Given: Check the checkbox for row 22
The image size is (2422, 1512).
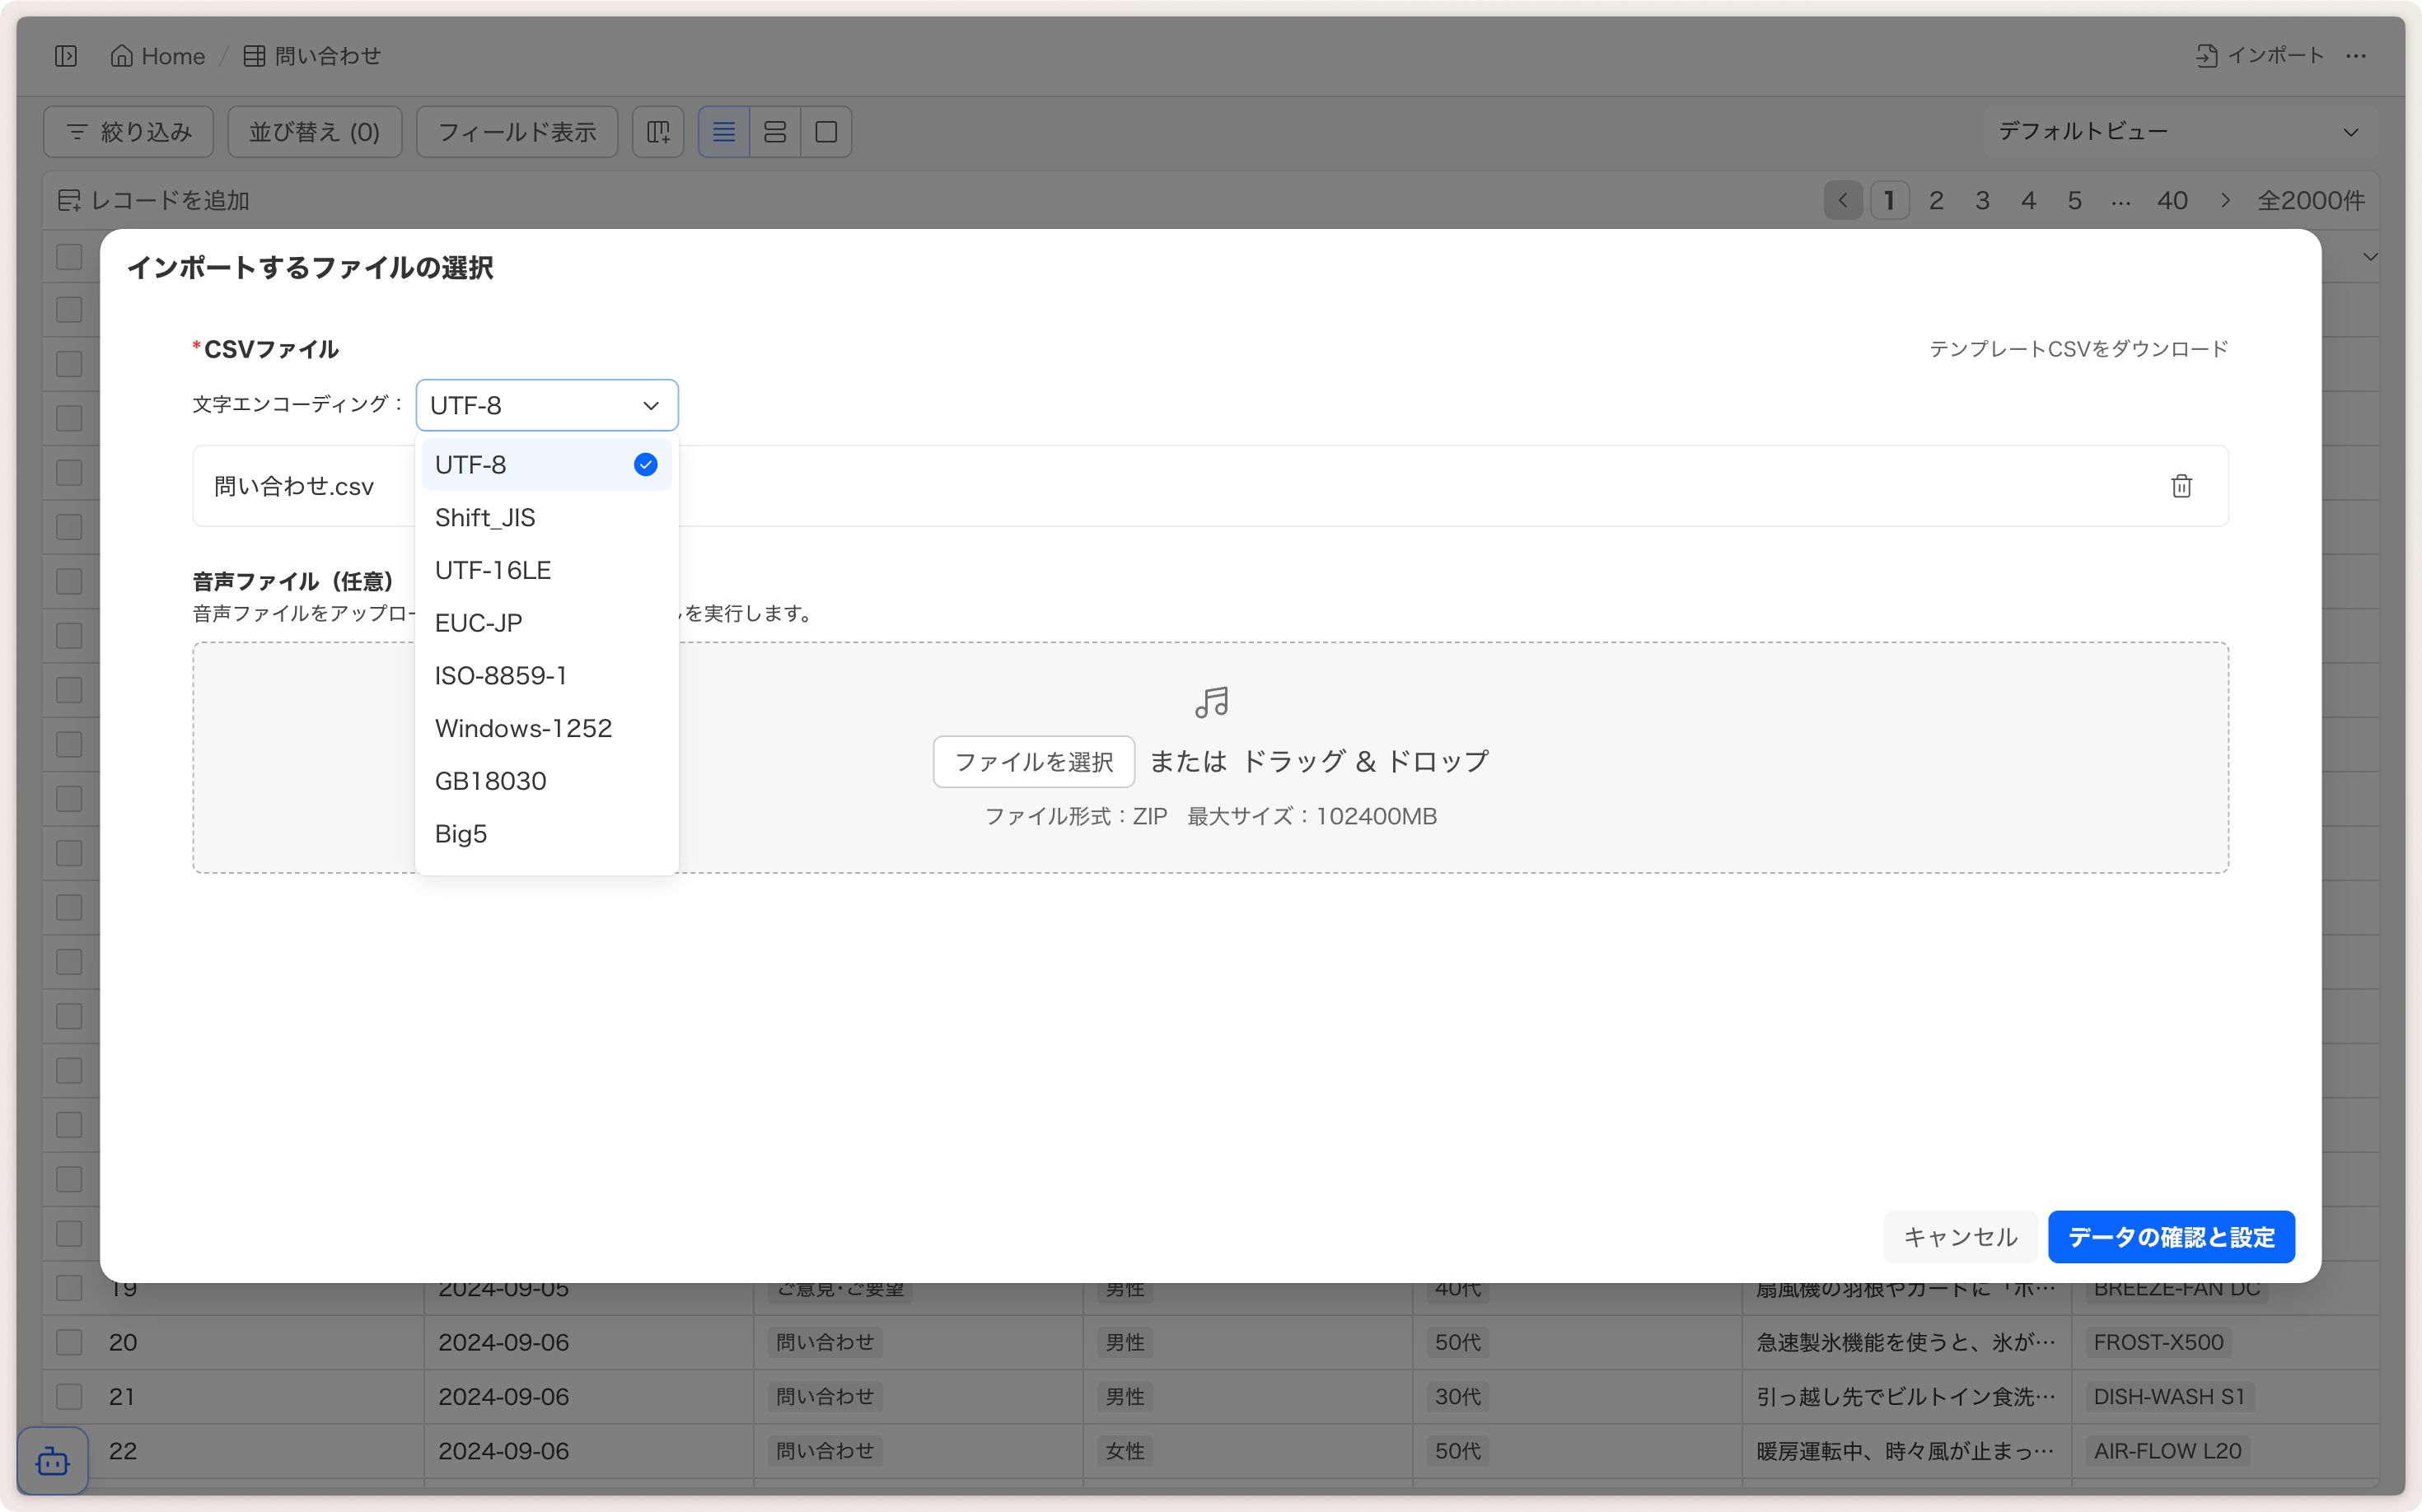Looking at the screenshot, I should [69, 1450].
